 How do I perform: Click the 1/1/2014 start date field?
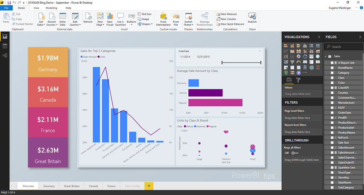[185, 57]
